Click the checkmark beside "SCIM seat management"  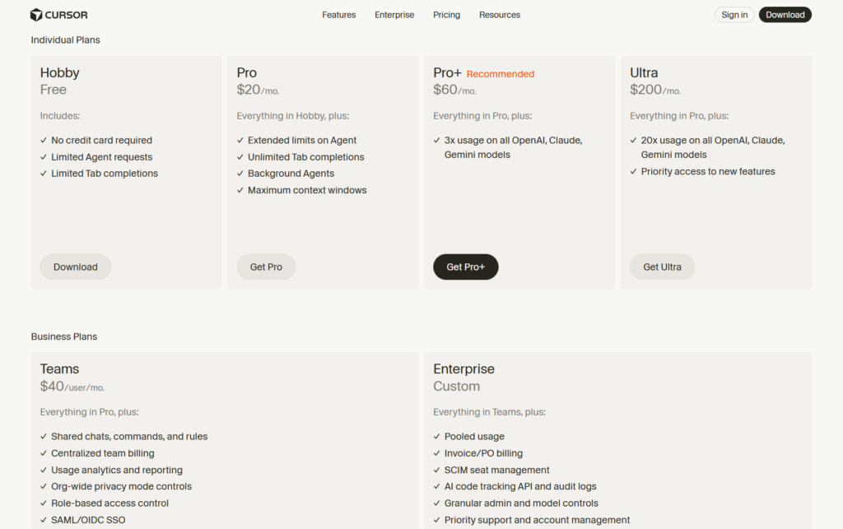point(436,470)
